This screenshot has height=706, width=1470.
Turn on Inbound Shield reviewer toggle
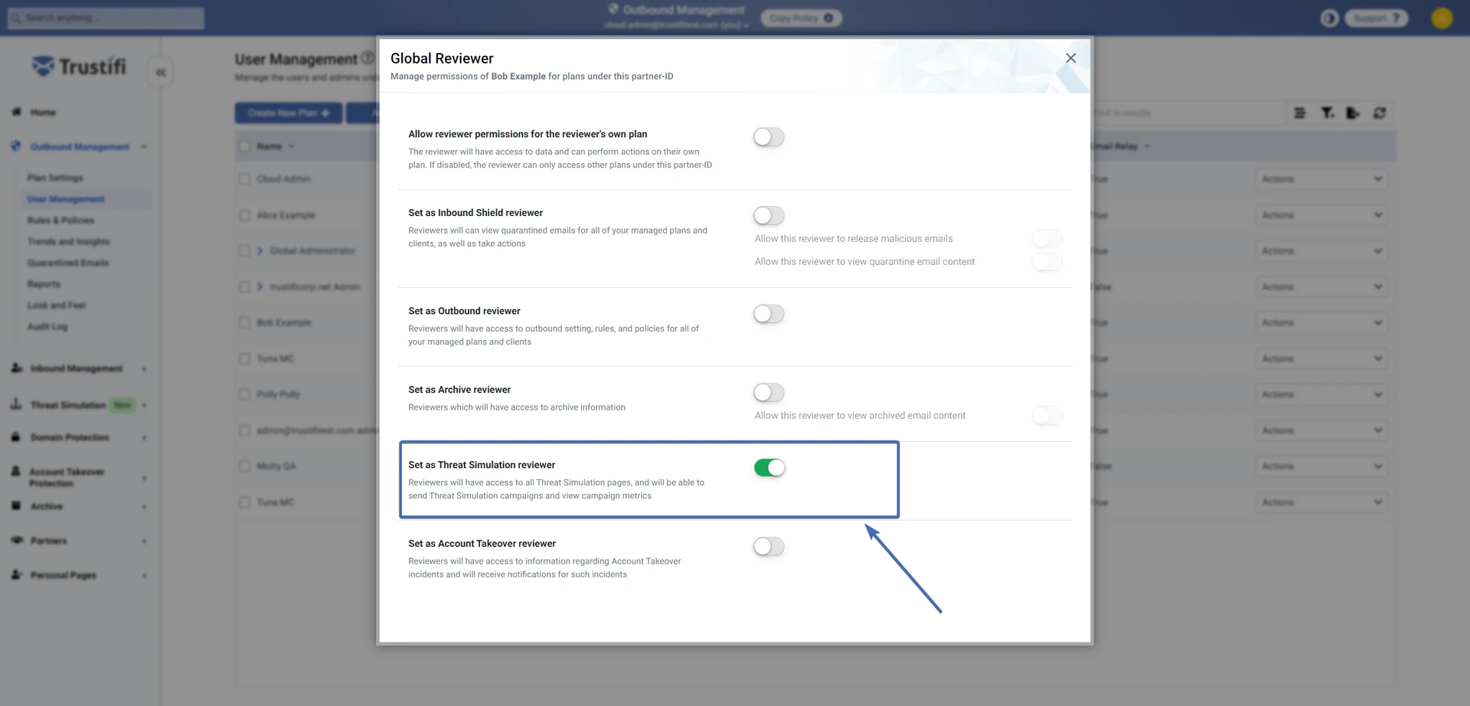point(769,216)
